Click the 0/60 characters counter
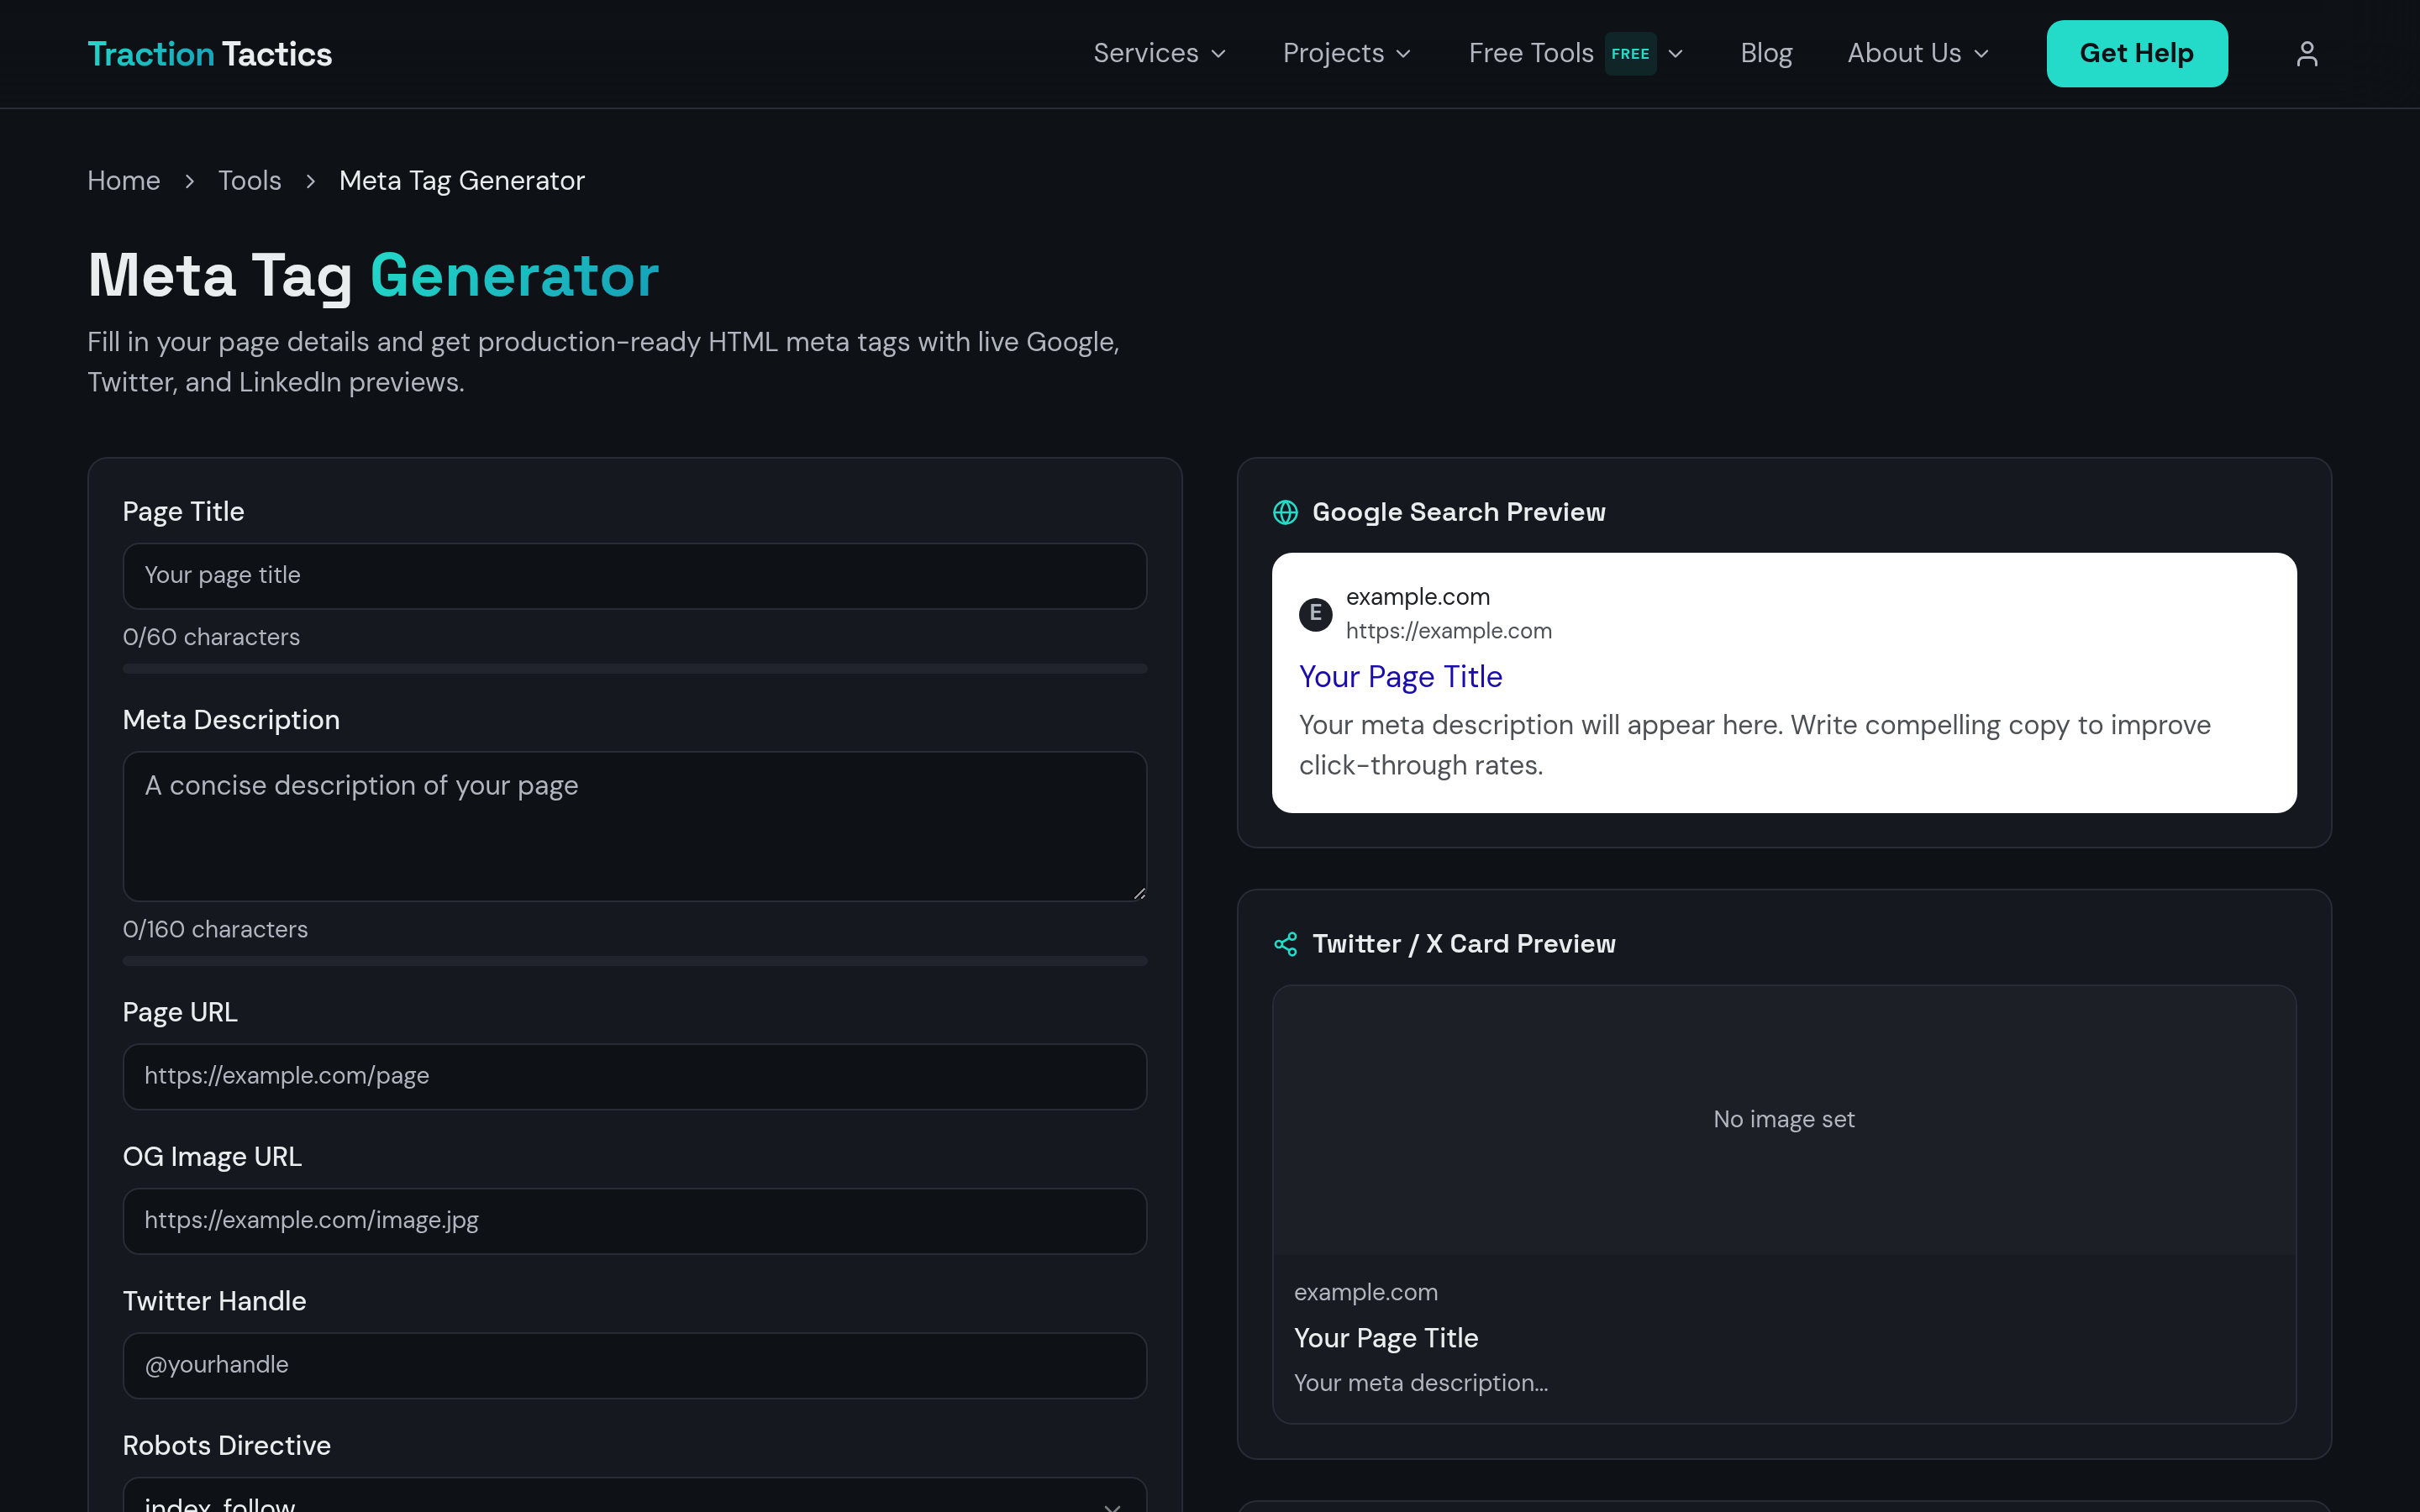 click(211, 637)
